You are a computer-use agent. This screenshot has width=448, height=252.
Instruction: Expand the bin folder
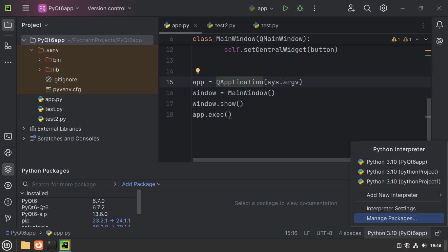pyautogui.click(x=40, y=60)
